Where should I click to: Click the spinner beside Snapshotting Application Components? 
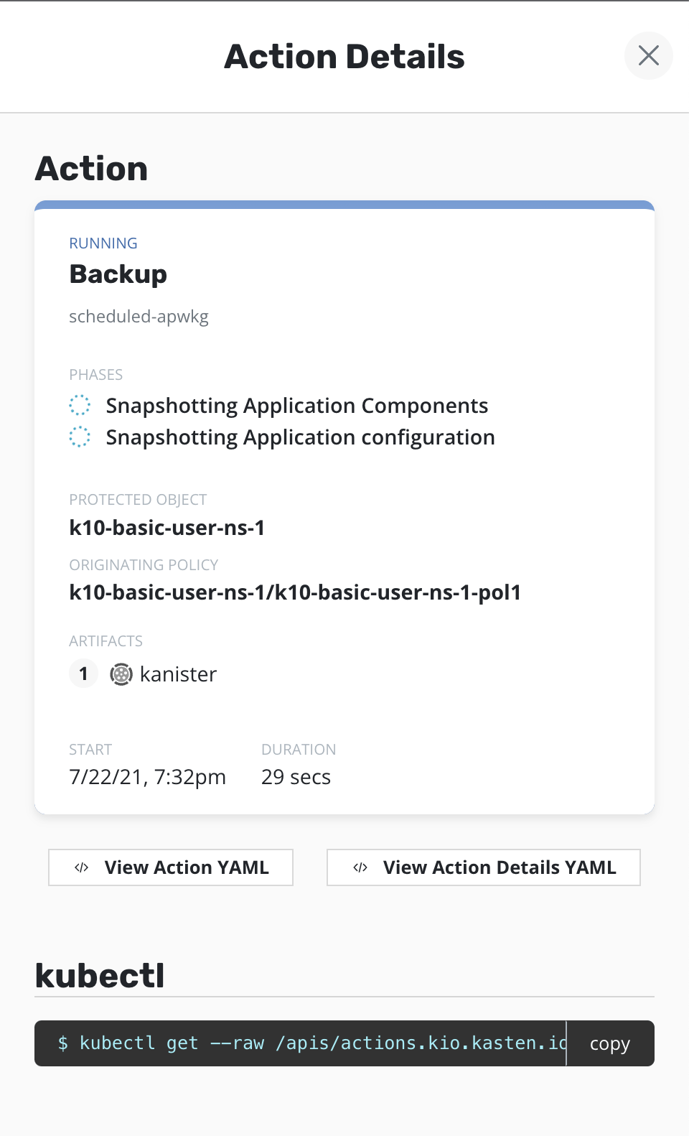click(80, 405)
